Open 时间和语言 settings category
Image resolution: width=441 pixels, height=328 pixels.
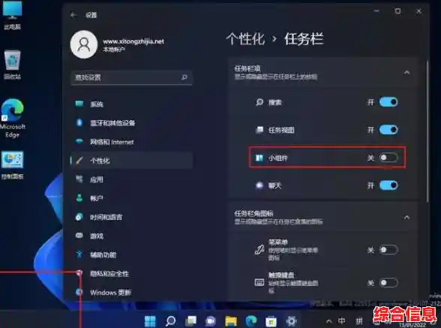(131, 217)
